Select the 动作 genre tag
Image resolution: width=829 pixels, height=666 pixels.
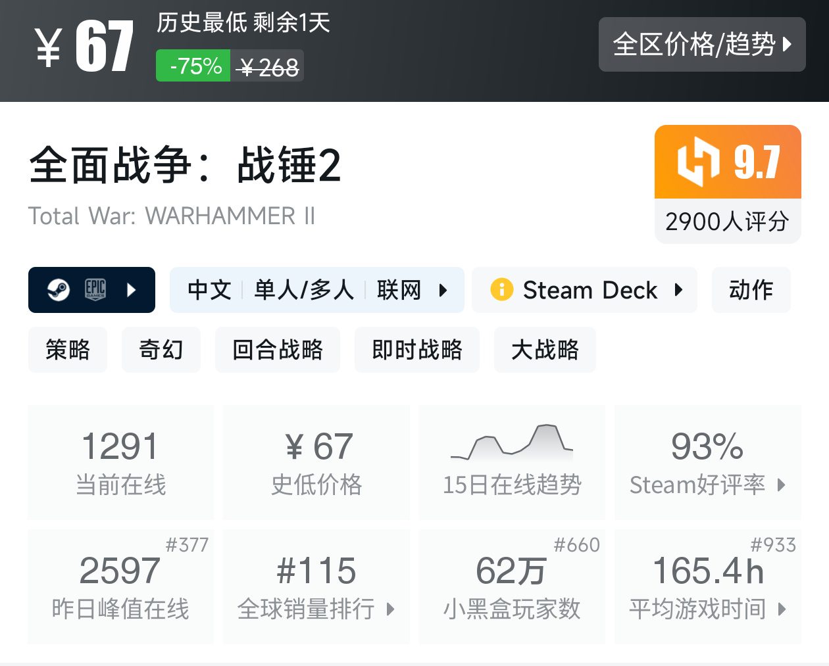(x=751, y=290)
